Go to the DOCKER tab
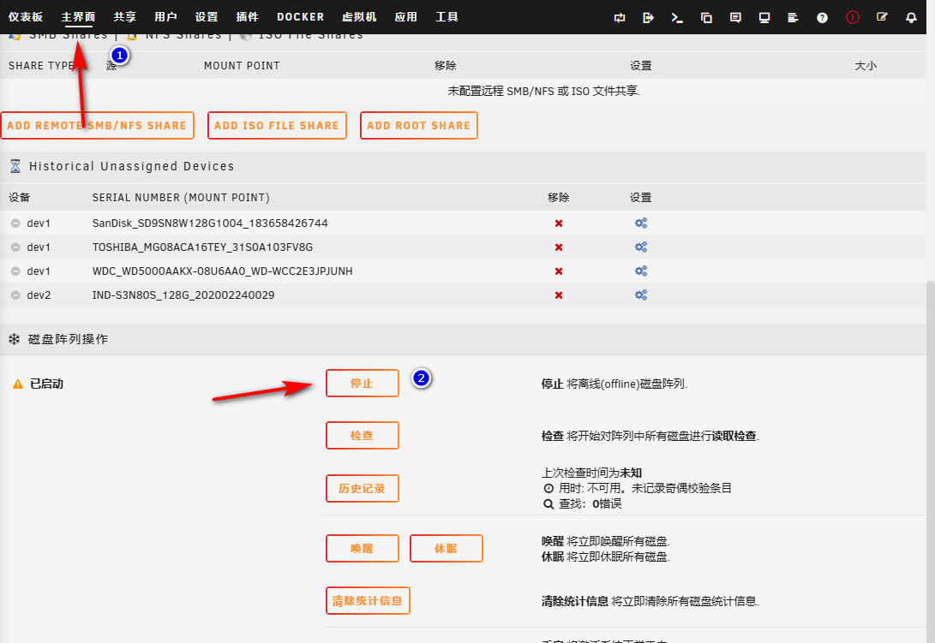This screenshot has width=935, height=643. click(x=300, y=17)
